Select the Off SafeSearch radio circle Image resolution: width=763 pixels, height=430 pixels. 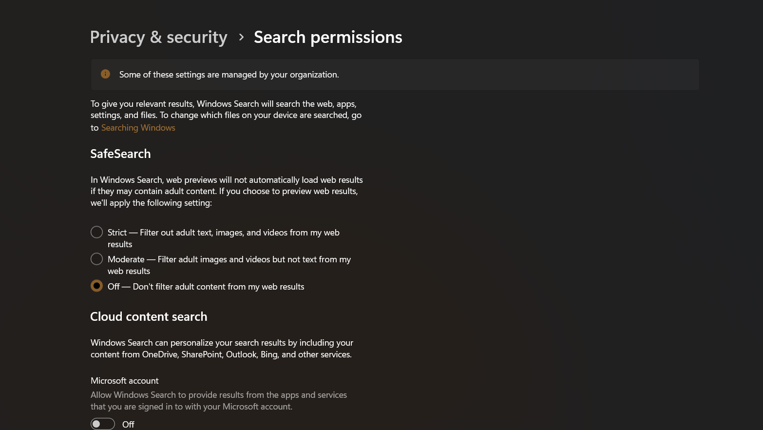[96, 286]
